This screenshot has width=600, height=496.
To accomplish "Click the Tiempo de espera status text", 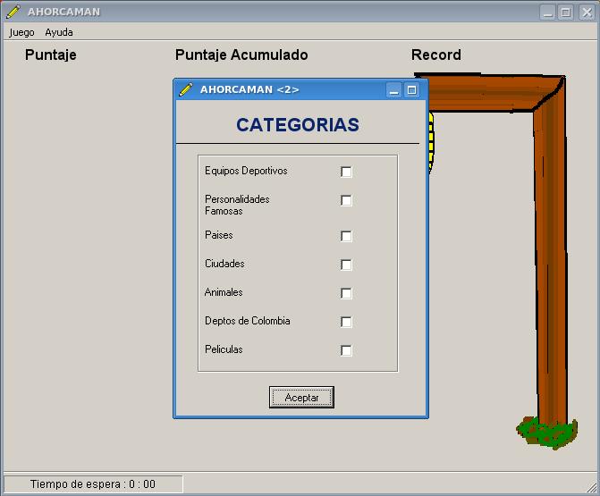I will [x=93, y=484].
